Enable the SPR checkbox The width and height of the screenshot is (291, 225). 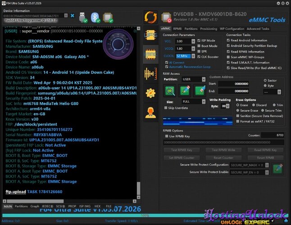(199, 51)
